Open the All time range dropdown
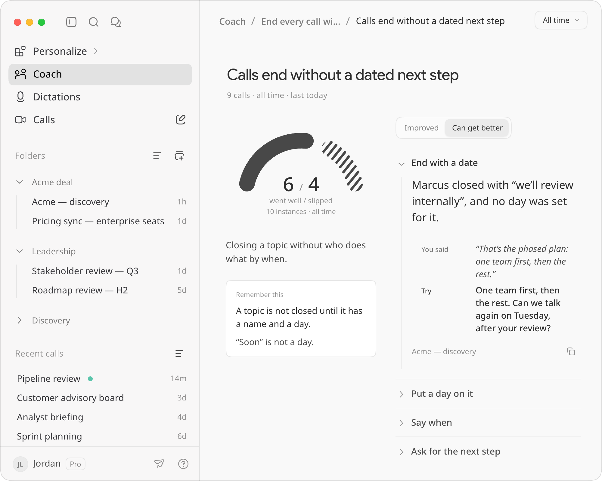This screenshot has width=602, height=481. (x=561, y=20)
